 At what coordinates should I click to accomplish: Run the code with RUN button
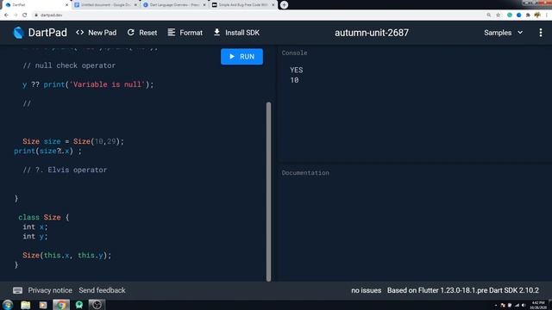[x=241, y=57]
